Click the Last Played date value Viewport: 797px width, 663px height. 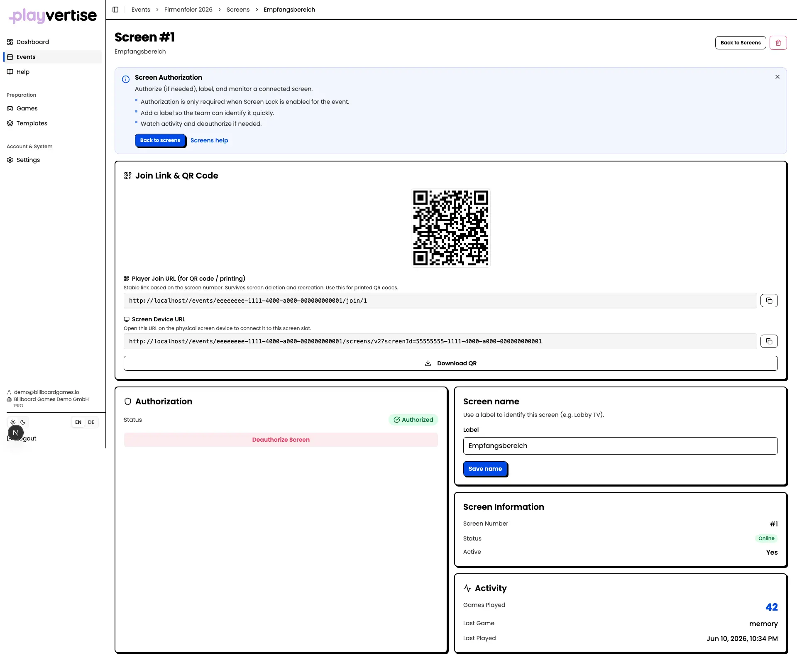742,639
